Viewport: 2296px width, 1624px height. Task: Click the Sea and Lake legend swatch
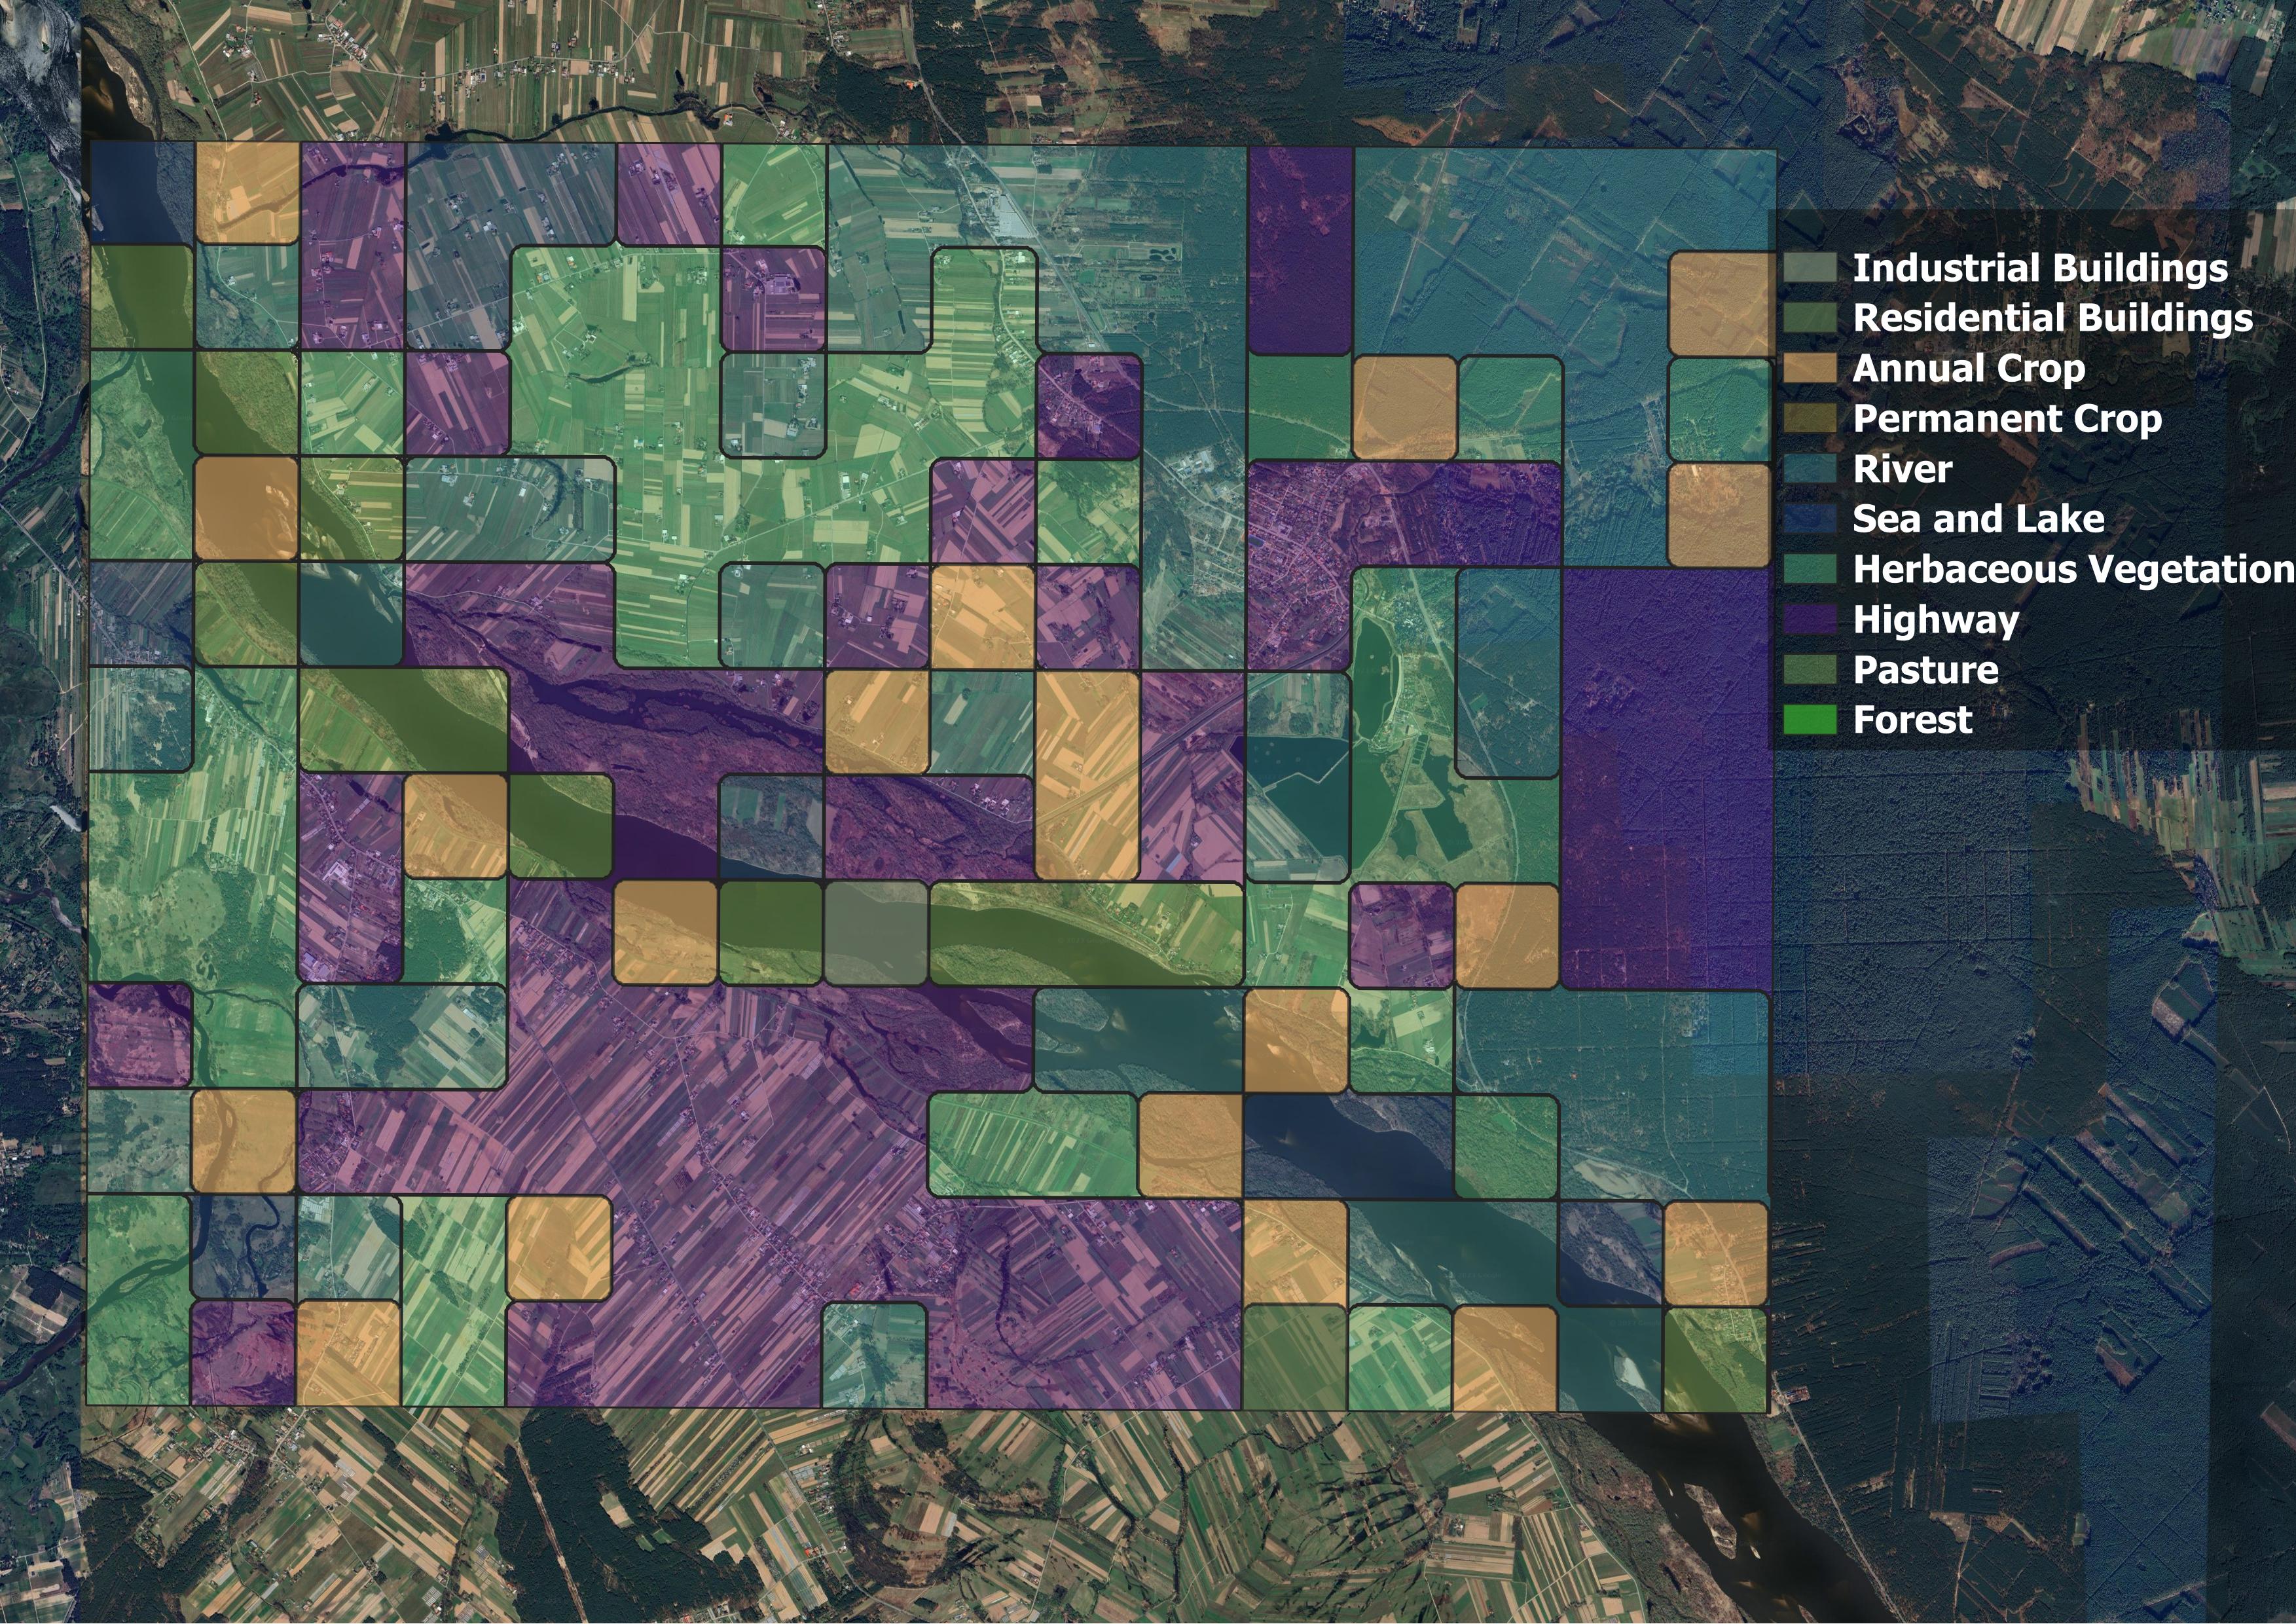(x=1810, y=519)
